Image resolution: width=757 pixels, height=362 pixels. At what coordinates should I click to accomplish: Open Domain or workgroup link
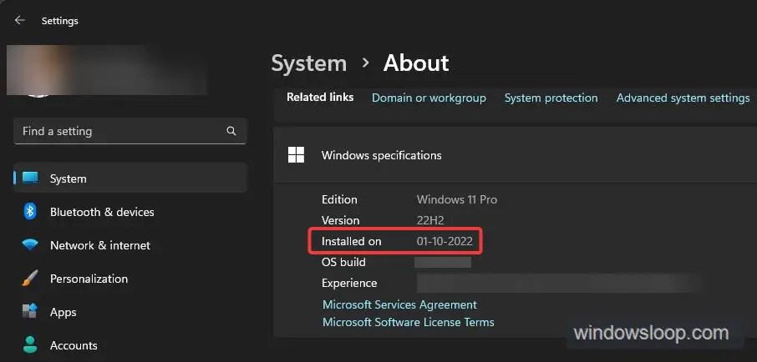click(x=429, y=98)
